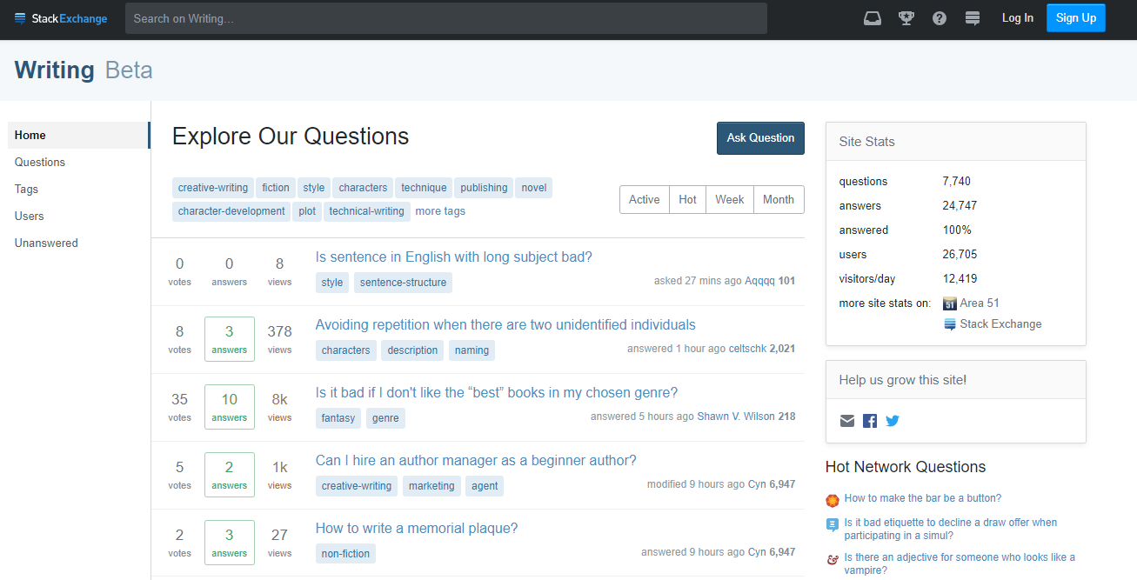This screenshot has width=1137, height=580.
Task: Click the creative-writing tag at top
Action: pos(213,188)
